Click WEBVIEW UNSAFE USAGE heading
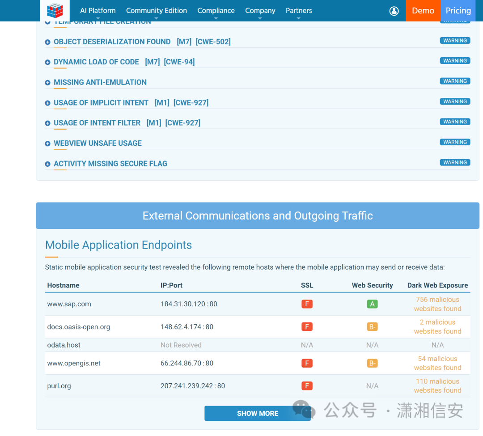 pyautogui.click(x=97, y=143)
